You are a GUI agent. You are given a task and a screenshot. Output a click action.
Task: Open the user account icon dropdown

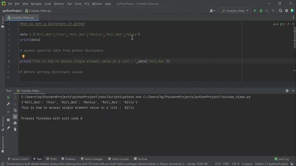click(x=212, y=11)
